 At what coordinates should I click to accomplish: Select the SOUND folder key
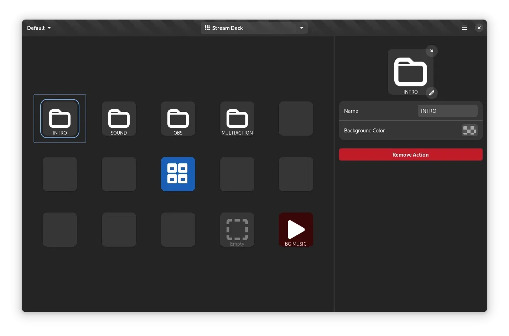click(x=119, y=119)
